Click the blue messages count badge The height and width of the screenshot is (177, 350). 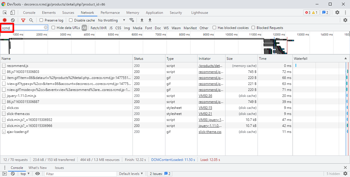(x=325, y=12)
